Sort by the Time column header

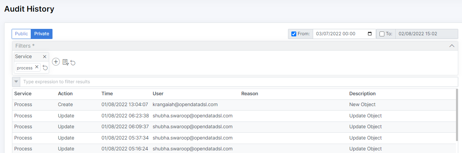[107, 94]
